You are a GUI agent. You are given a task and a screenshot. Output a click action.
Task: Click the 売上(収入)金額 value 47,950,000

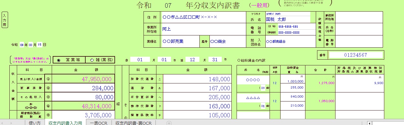tap(83, 79)
